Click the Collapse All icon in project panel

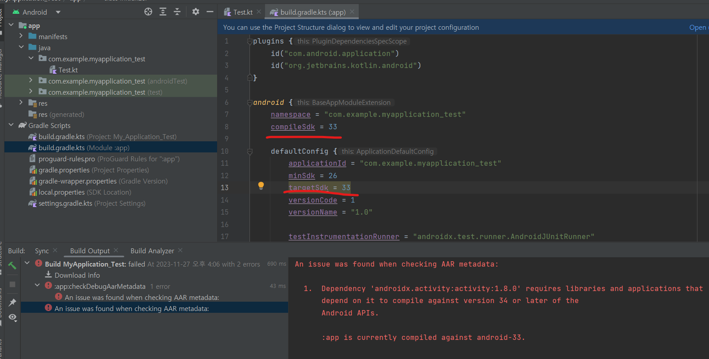pyautogui.click(x=177, y=12)
